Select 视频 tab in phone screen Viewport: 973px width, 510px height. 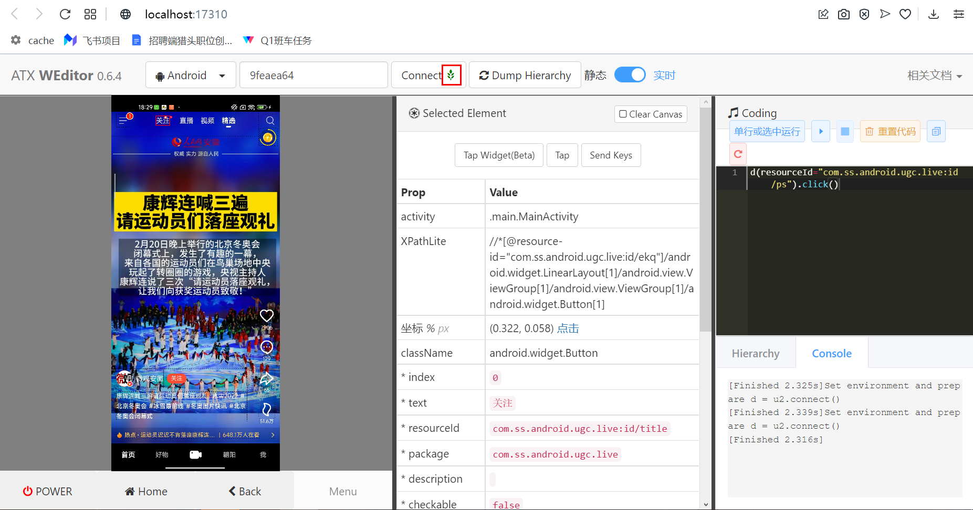tap(207, 121)
